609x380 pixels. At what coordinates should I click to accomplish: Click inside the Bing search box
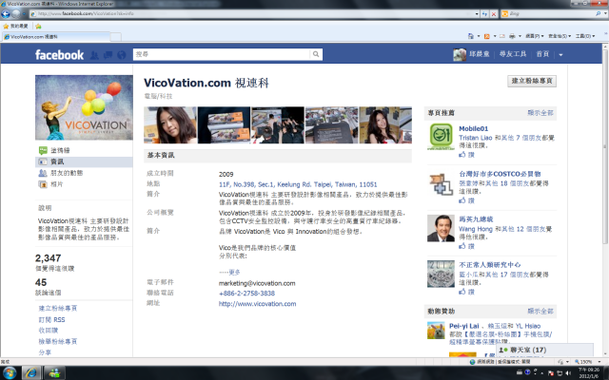(x=551, y=13)
